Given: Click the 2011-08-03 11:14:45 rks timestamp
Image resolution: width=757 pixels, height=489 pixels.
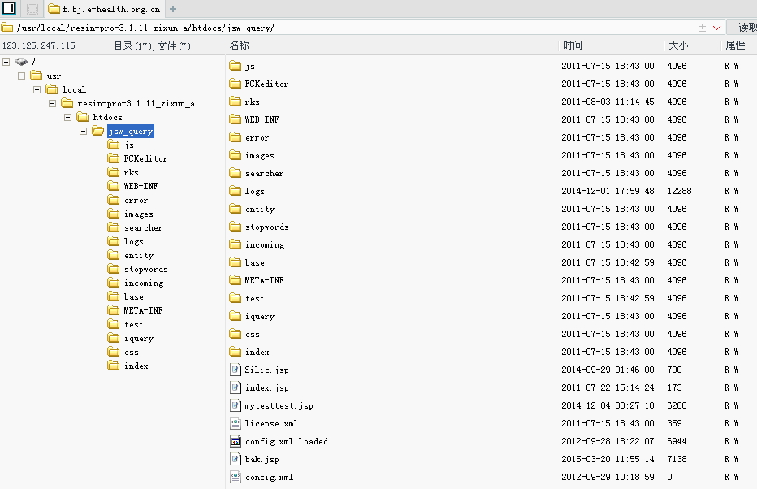Looking at the screenshot, I should pos(608,102).
